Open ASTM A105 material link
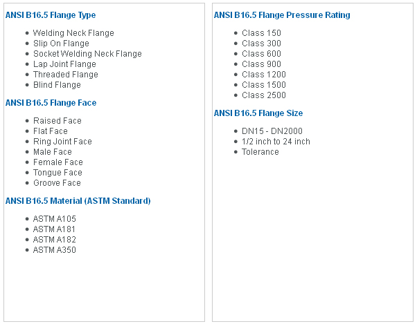 (x=54, y=219)
